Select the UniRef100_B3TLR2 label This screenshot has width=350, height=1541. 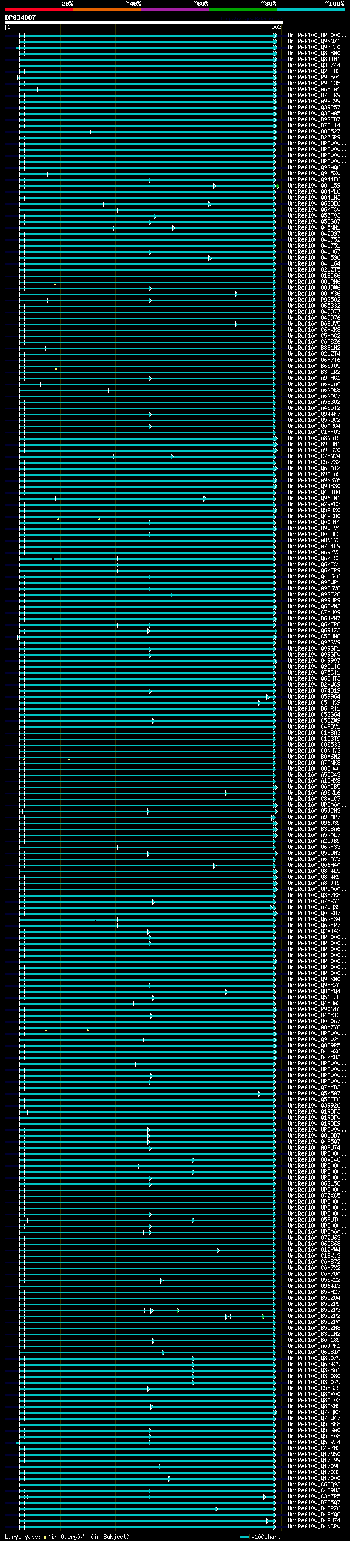click(314, 372)
